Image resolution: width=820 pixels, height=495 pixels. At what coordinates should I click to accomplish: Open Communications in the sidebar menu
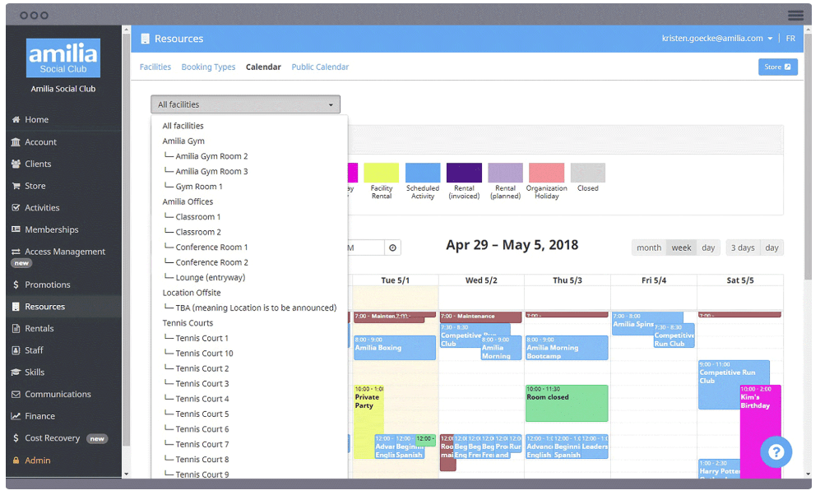point(58,395)
